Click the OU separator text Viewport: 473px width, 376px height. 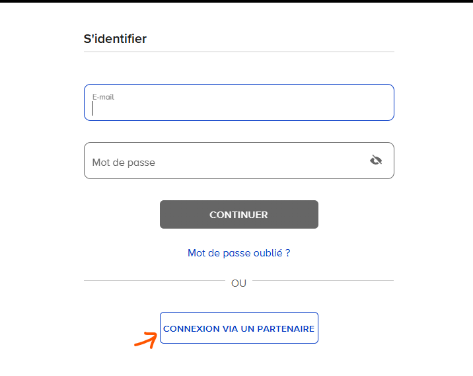pyautogui.click(x=238, y=283)
